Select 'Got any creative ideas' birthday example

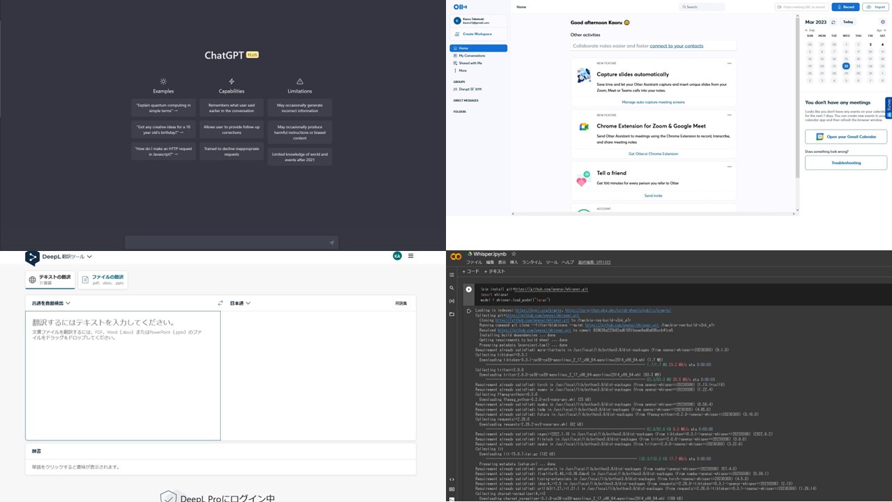[163, 130]
